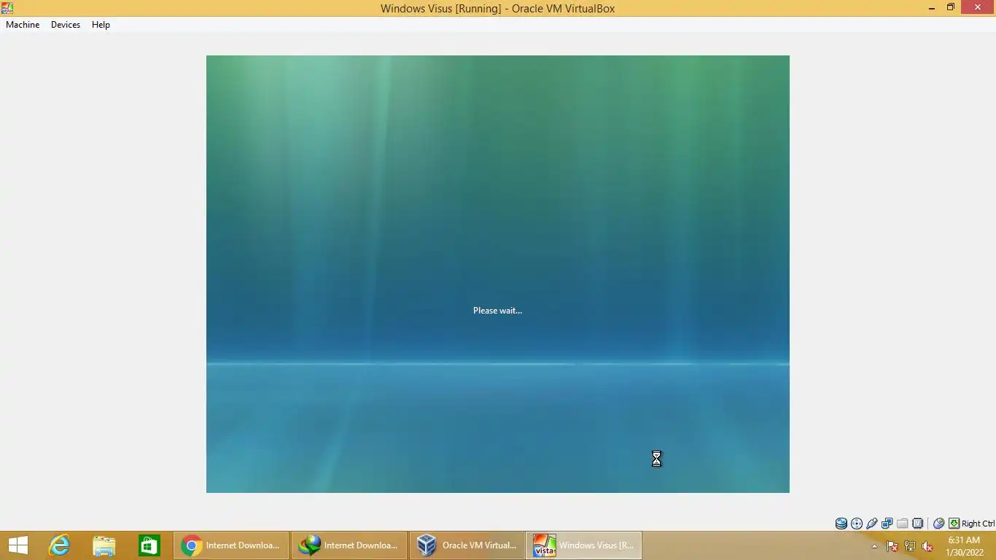This screenshot has width=996, height=560.
Task: Click the shared folders indicator icon
Action: tap(903, 524)
